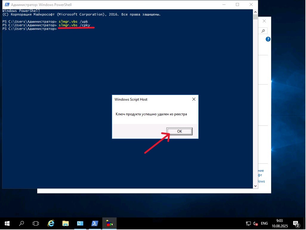Click the search magnifier in the background window
The height and width of the screenshot is (230, 306).
pos(263,31)
